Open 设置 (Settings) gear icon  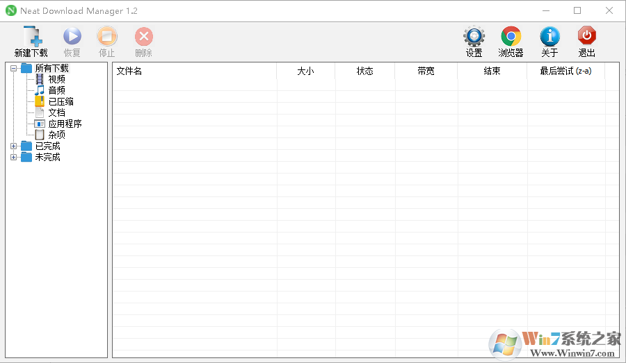(474, 37)
